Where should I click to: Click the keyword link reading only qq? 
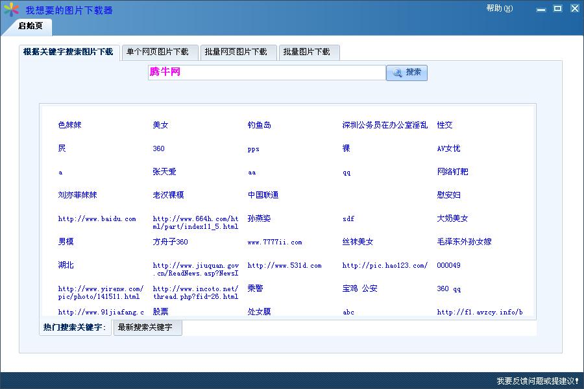pyautogui.click(x=347, y=172)
